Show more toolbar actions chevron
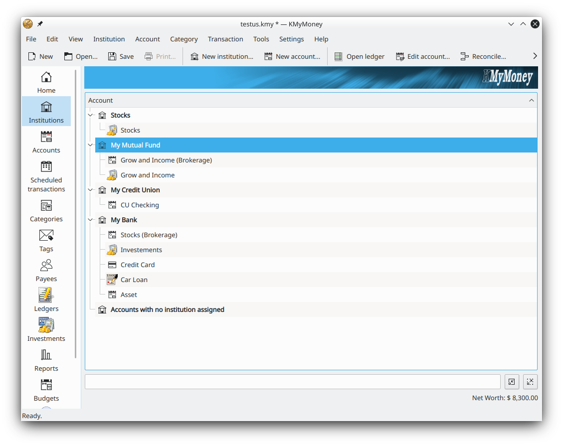This screenshot has height=446, width=563. click(535, 56)
